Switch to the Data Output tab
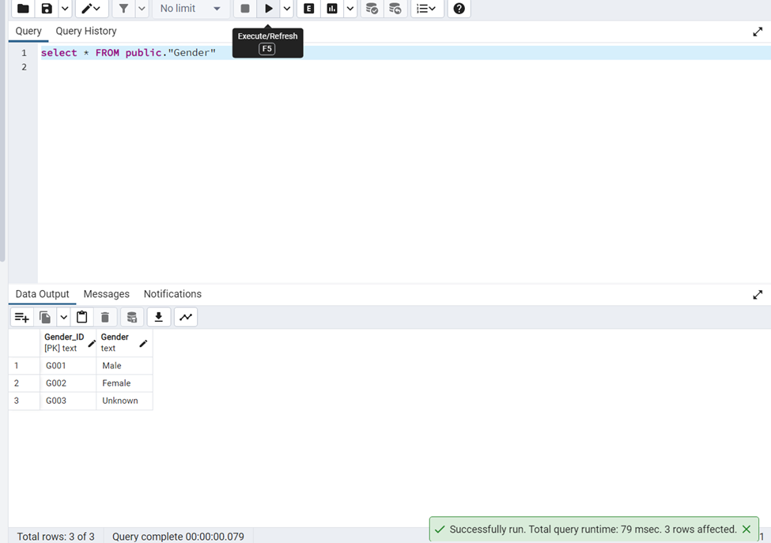Image resolution: width=771 pixels, height=543 pixels. [42, 294]
